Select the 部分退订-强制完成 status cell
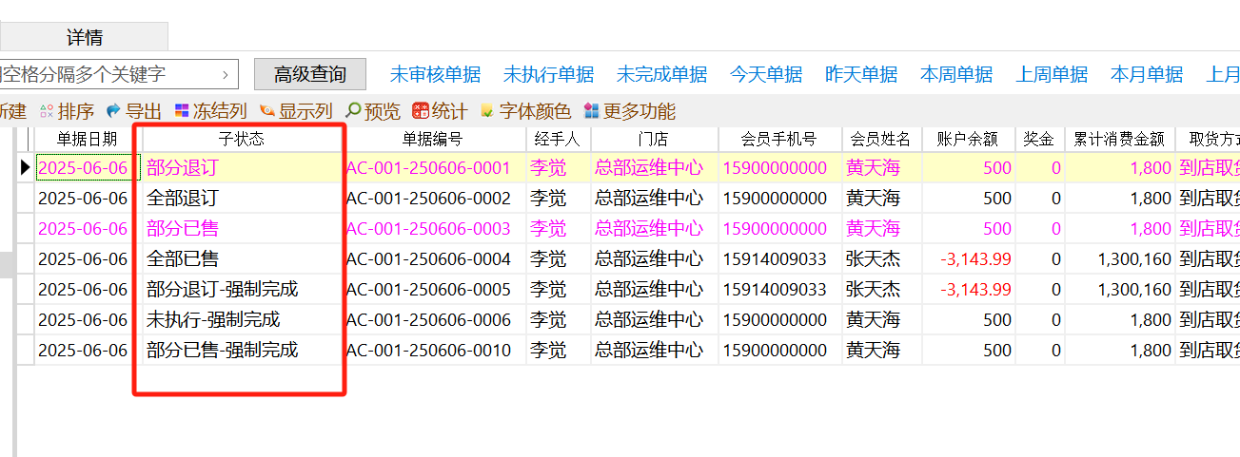 (x=223, y=289)
